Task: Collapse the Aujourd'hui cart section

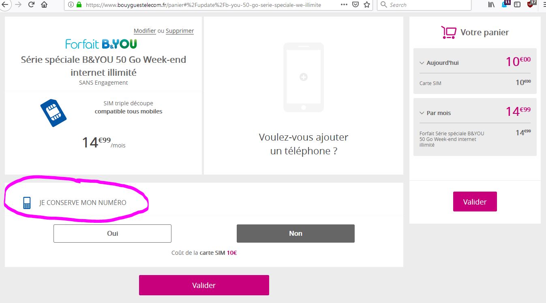Action: pyautogui.click(x=422, y=63)
